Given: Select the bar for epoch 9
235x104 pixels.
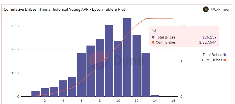Looking at the screenshot, I should pyautogui.click(x=109, y=61).
